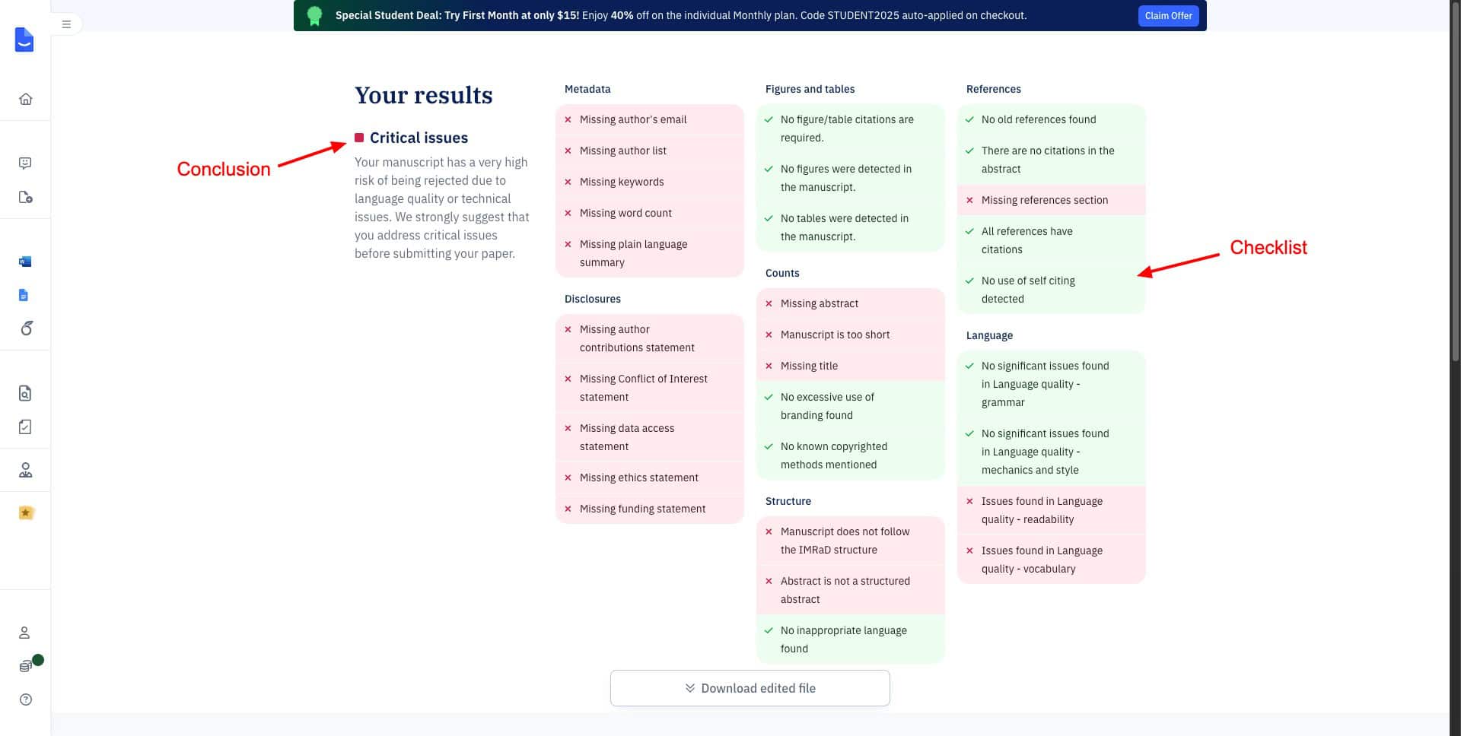The image size is (1461, 736).
Task: Click the coins credits icon in sidebar
Action: [x=26, y=666]
